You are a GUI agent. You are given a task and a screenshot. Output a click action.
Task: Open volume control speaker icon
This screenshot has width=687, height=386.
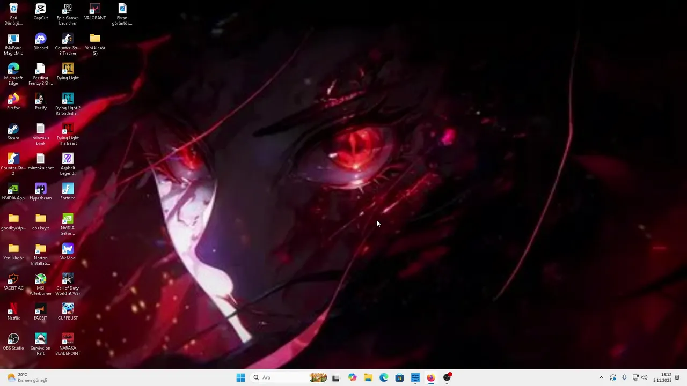pos(645,377)
